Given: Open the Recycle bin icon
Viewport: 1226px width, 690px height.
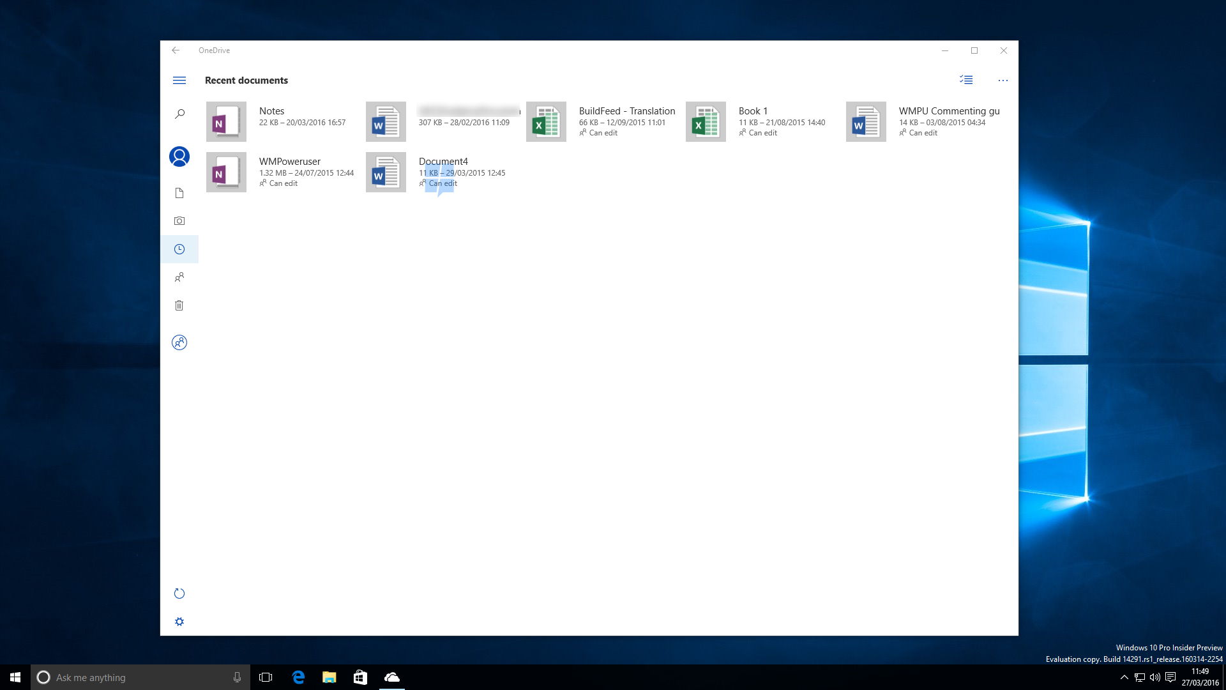Looking at the screenshot, I should click(x=179, y=305).
